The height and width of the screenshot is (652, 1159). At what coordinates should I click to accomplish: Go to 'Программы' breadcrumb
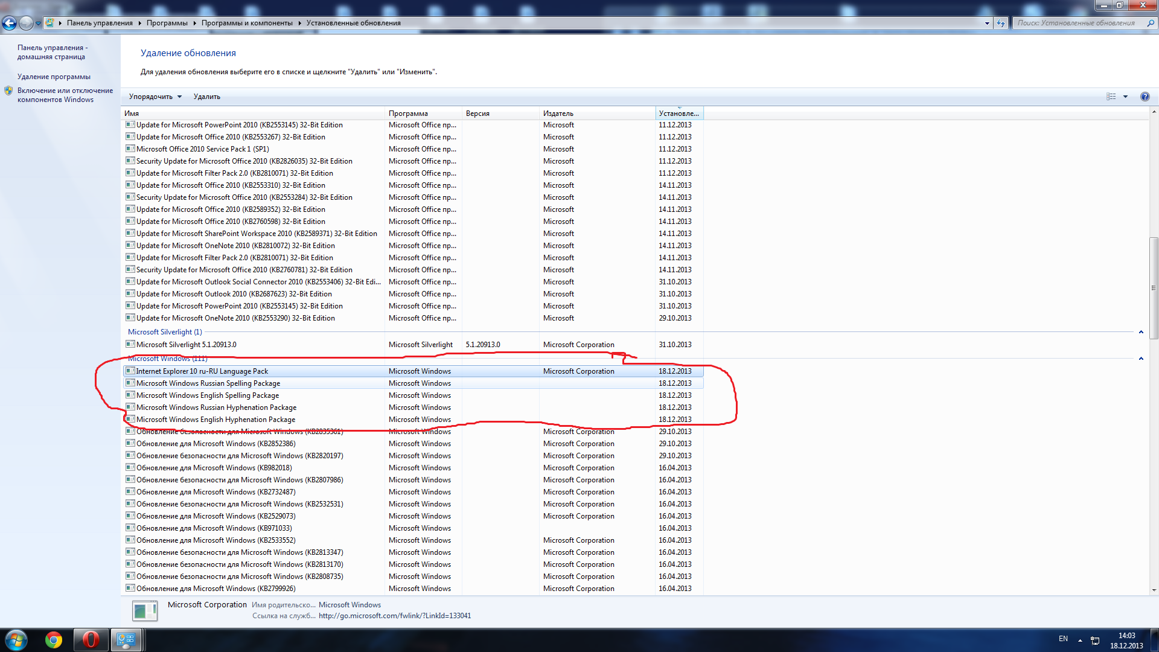(x=167, y=23)
